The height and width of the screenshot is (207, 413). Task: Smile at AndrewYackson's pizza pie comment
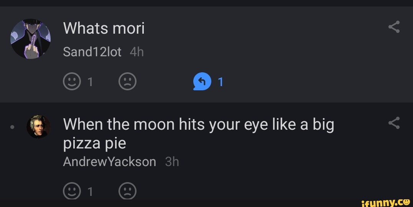point(72,191)
